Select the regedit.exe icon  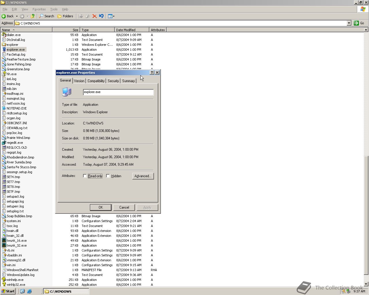point(4,143)
